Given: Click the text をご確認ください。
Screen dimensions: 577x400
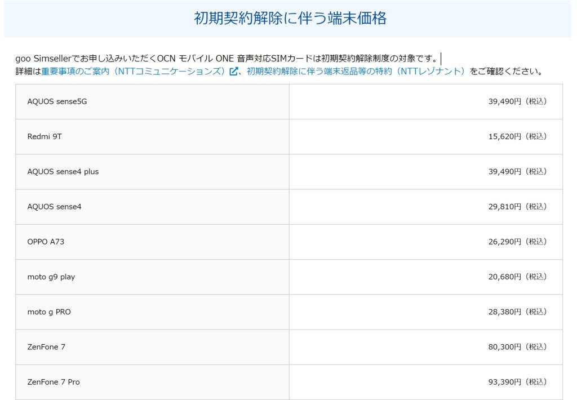Looking at the screenshot, I should pos(508,72).
